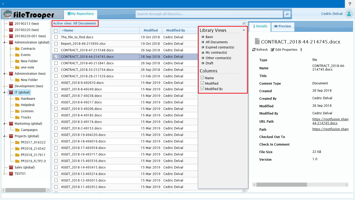The height and width of the screenshot is (200, 355).
Task: Click the fileTrooper logo icon
Action: 8,14
